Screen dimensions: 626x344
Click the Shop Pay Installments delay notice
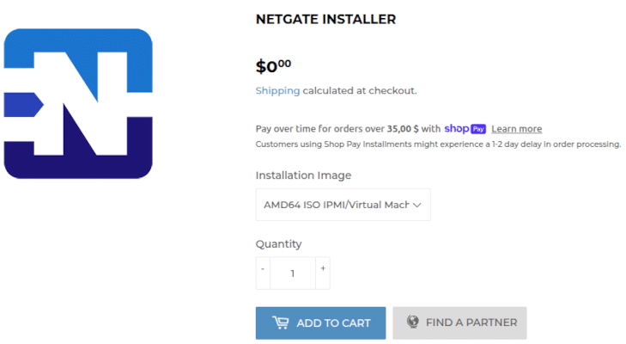438,144
